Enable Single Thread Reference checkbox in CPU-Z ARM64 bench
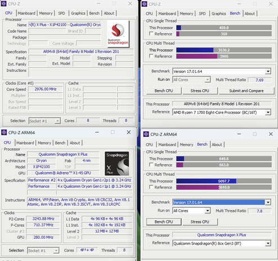 [x=151, y=164]
